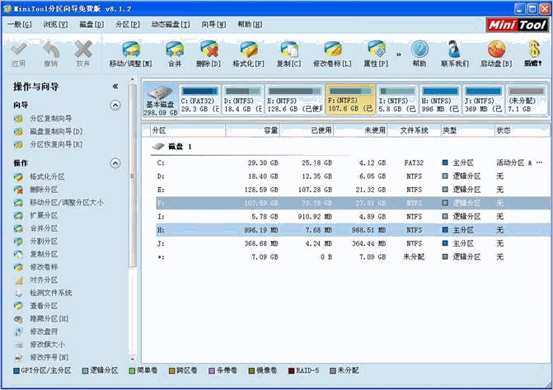Click the Donate (捐赠) dollar icon

coord(533,49)
